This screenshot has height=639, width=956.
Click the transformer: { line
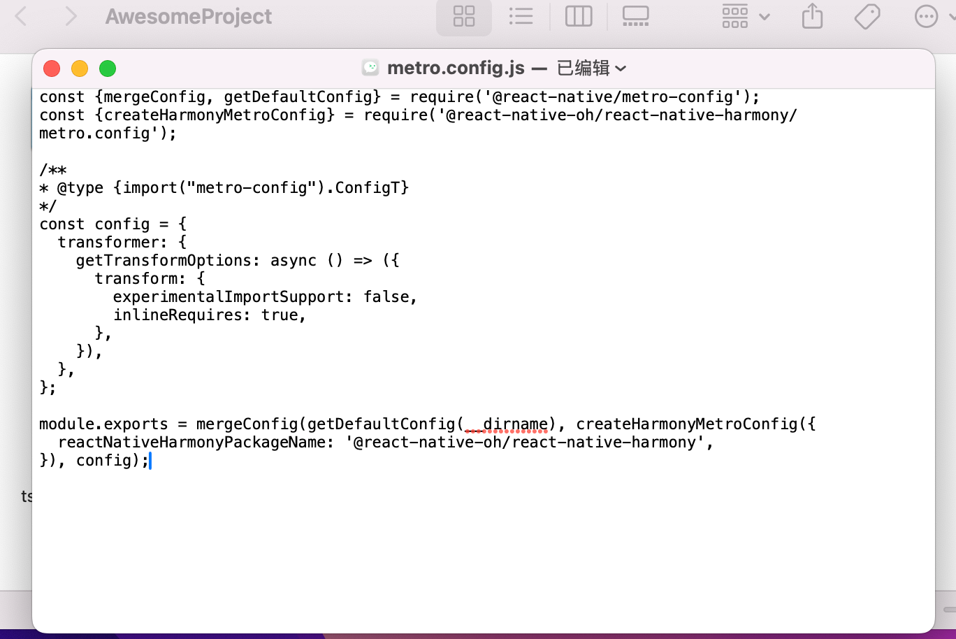[122, 242]
